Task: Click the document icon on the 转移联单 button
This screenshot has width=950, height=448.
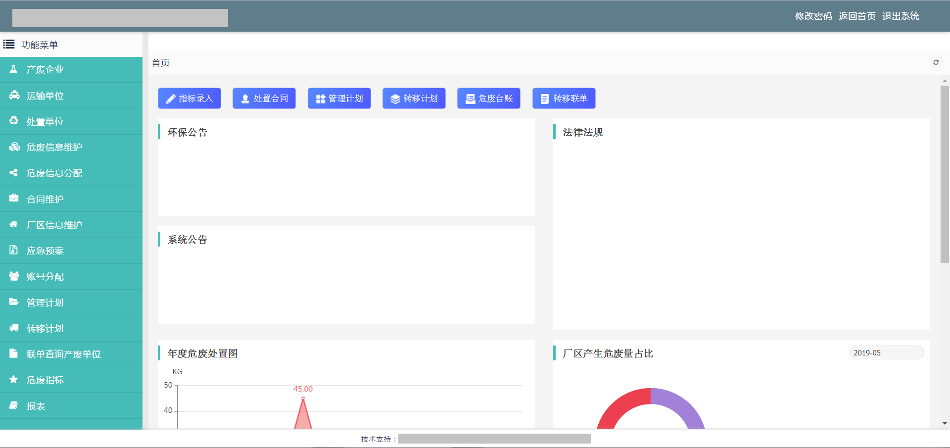Action: tap(545, 99)
